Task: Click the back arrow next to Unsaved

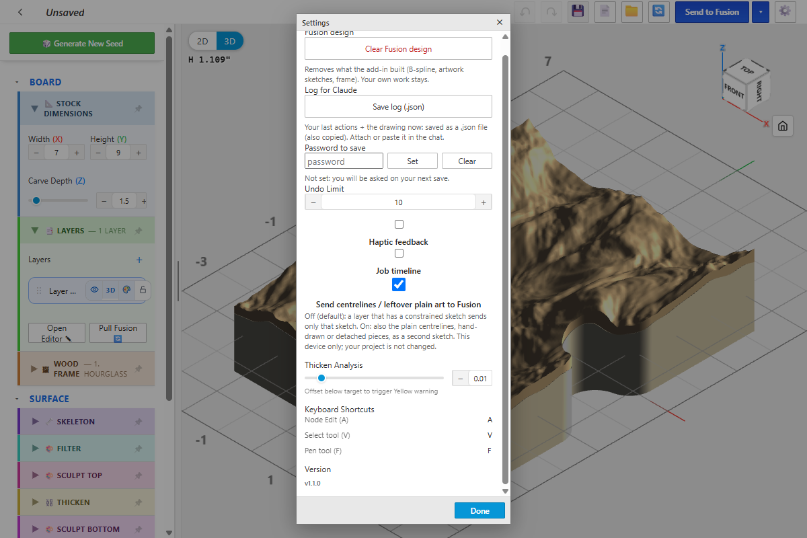Action: point(20,12)
